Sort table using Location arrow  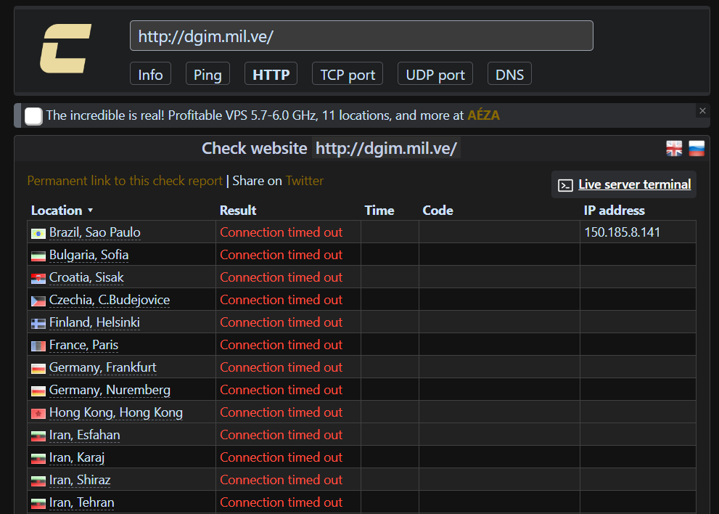(x=91, y=211)
